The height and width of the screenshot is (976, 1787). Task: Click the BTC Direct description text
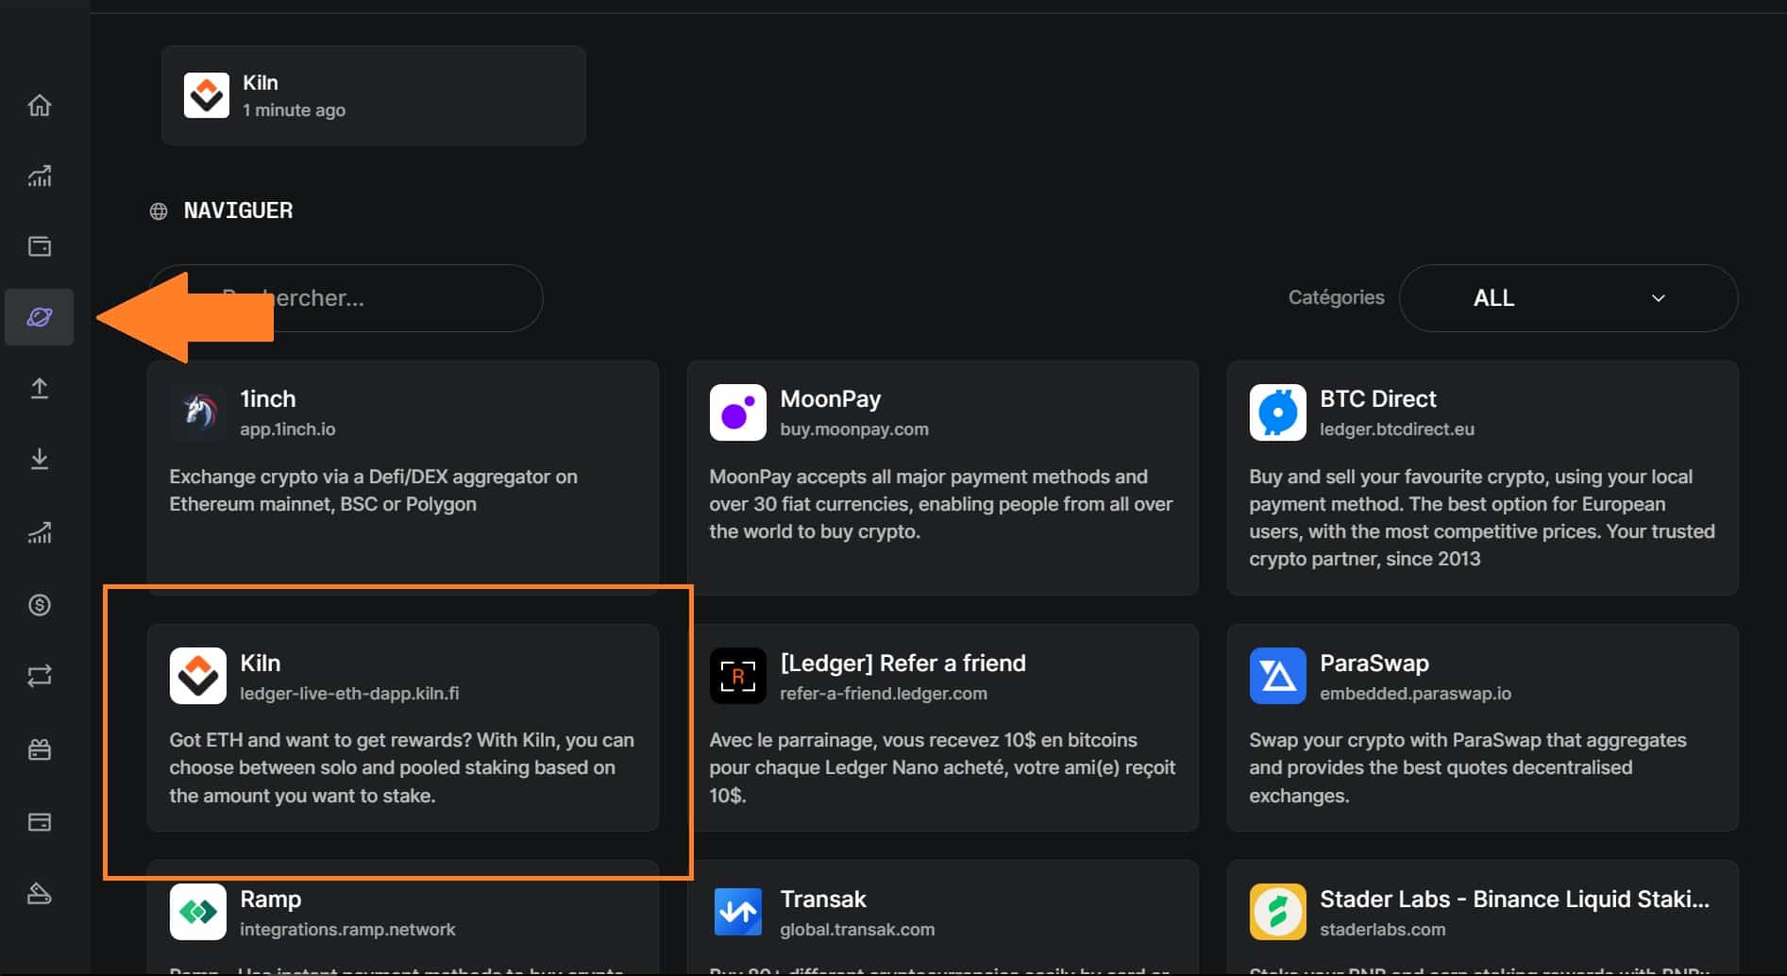point(1482,517)
